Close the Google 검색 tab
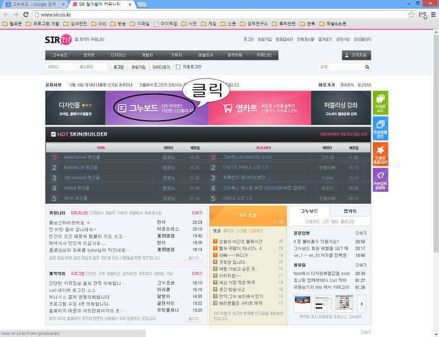439x337 pixels. (x=63, y=4)
